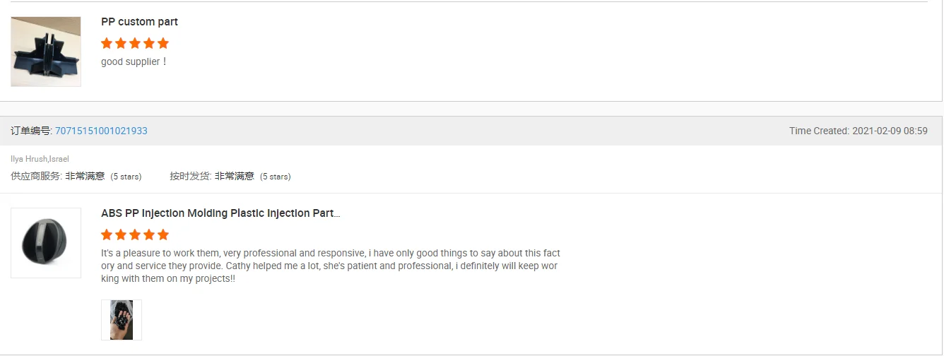The height and width of the screenshot is (356, 944).
Task: Click the third star of PP custom part rating
Action: [135, 43]
